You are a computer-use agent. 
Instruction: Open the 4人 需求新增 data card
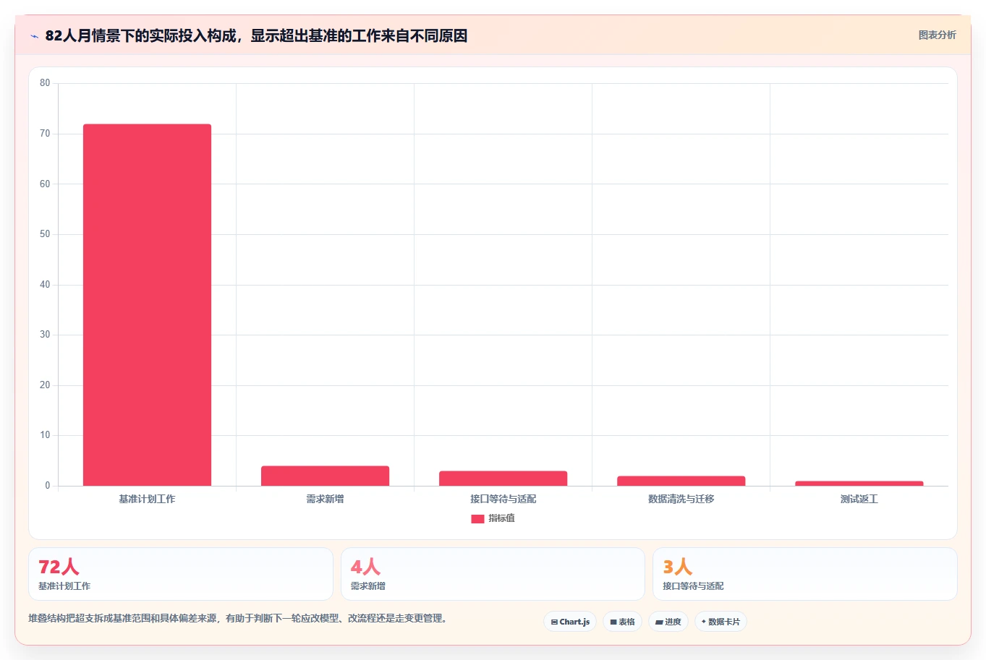(x=493, y=574)
